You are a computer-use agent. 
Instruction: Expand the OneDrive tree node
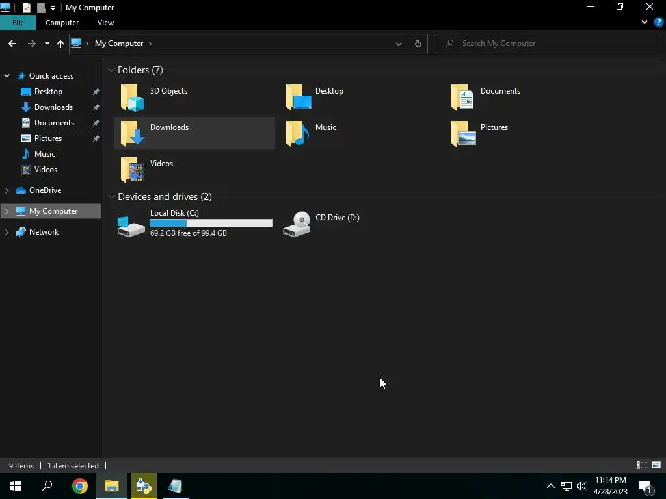[7, 190]
